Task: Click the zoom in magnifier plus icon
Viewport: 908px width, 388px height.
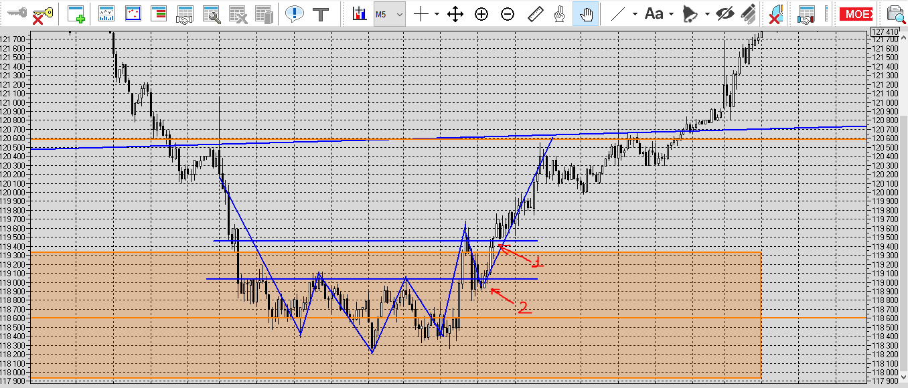Action: (x=481, y=14)
